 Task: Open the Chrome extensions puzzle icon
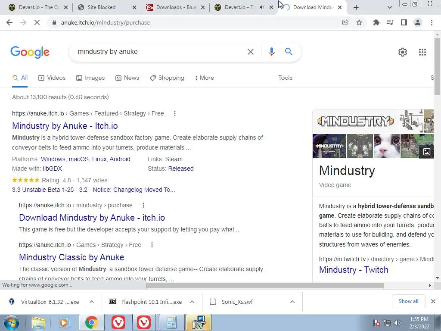pos(376,22)
